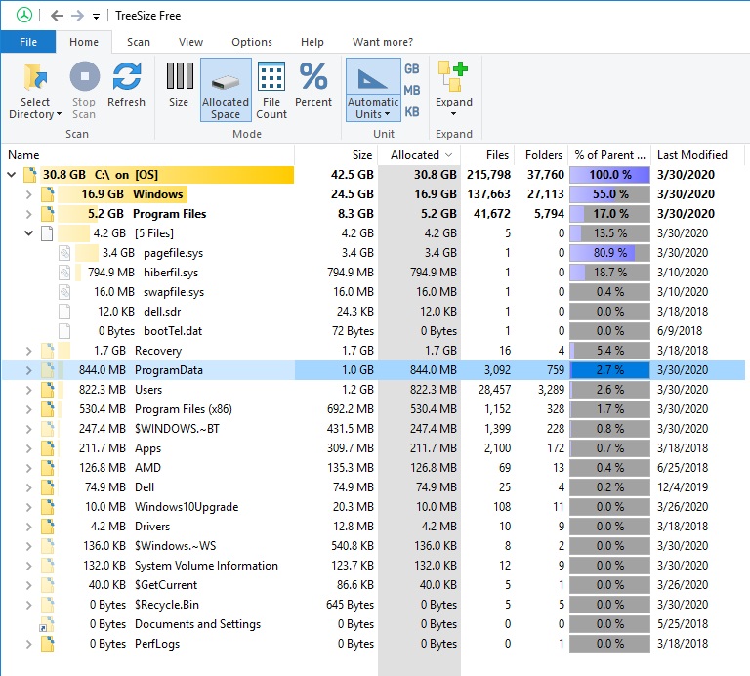Open the File menu

point(28,42)
